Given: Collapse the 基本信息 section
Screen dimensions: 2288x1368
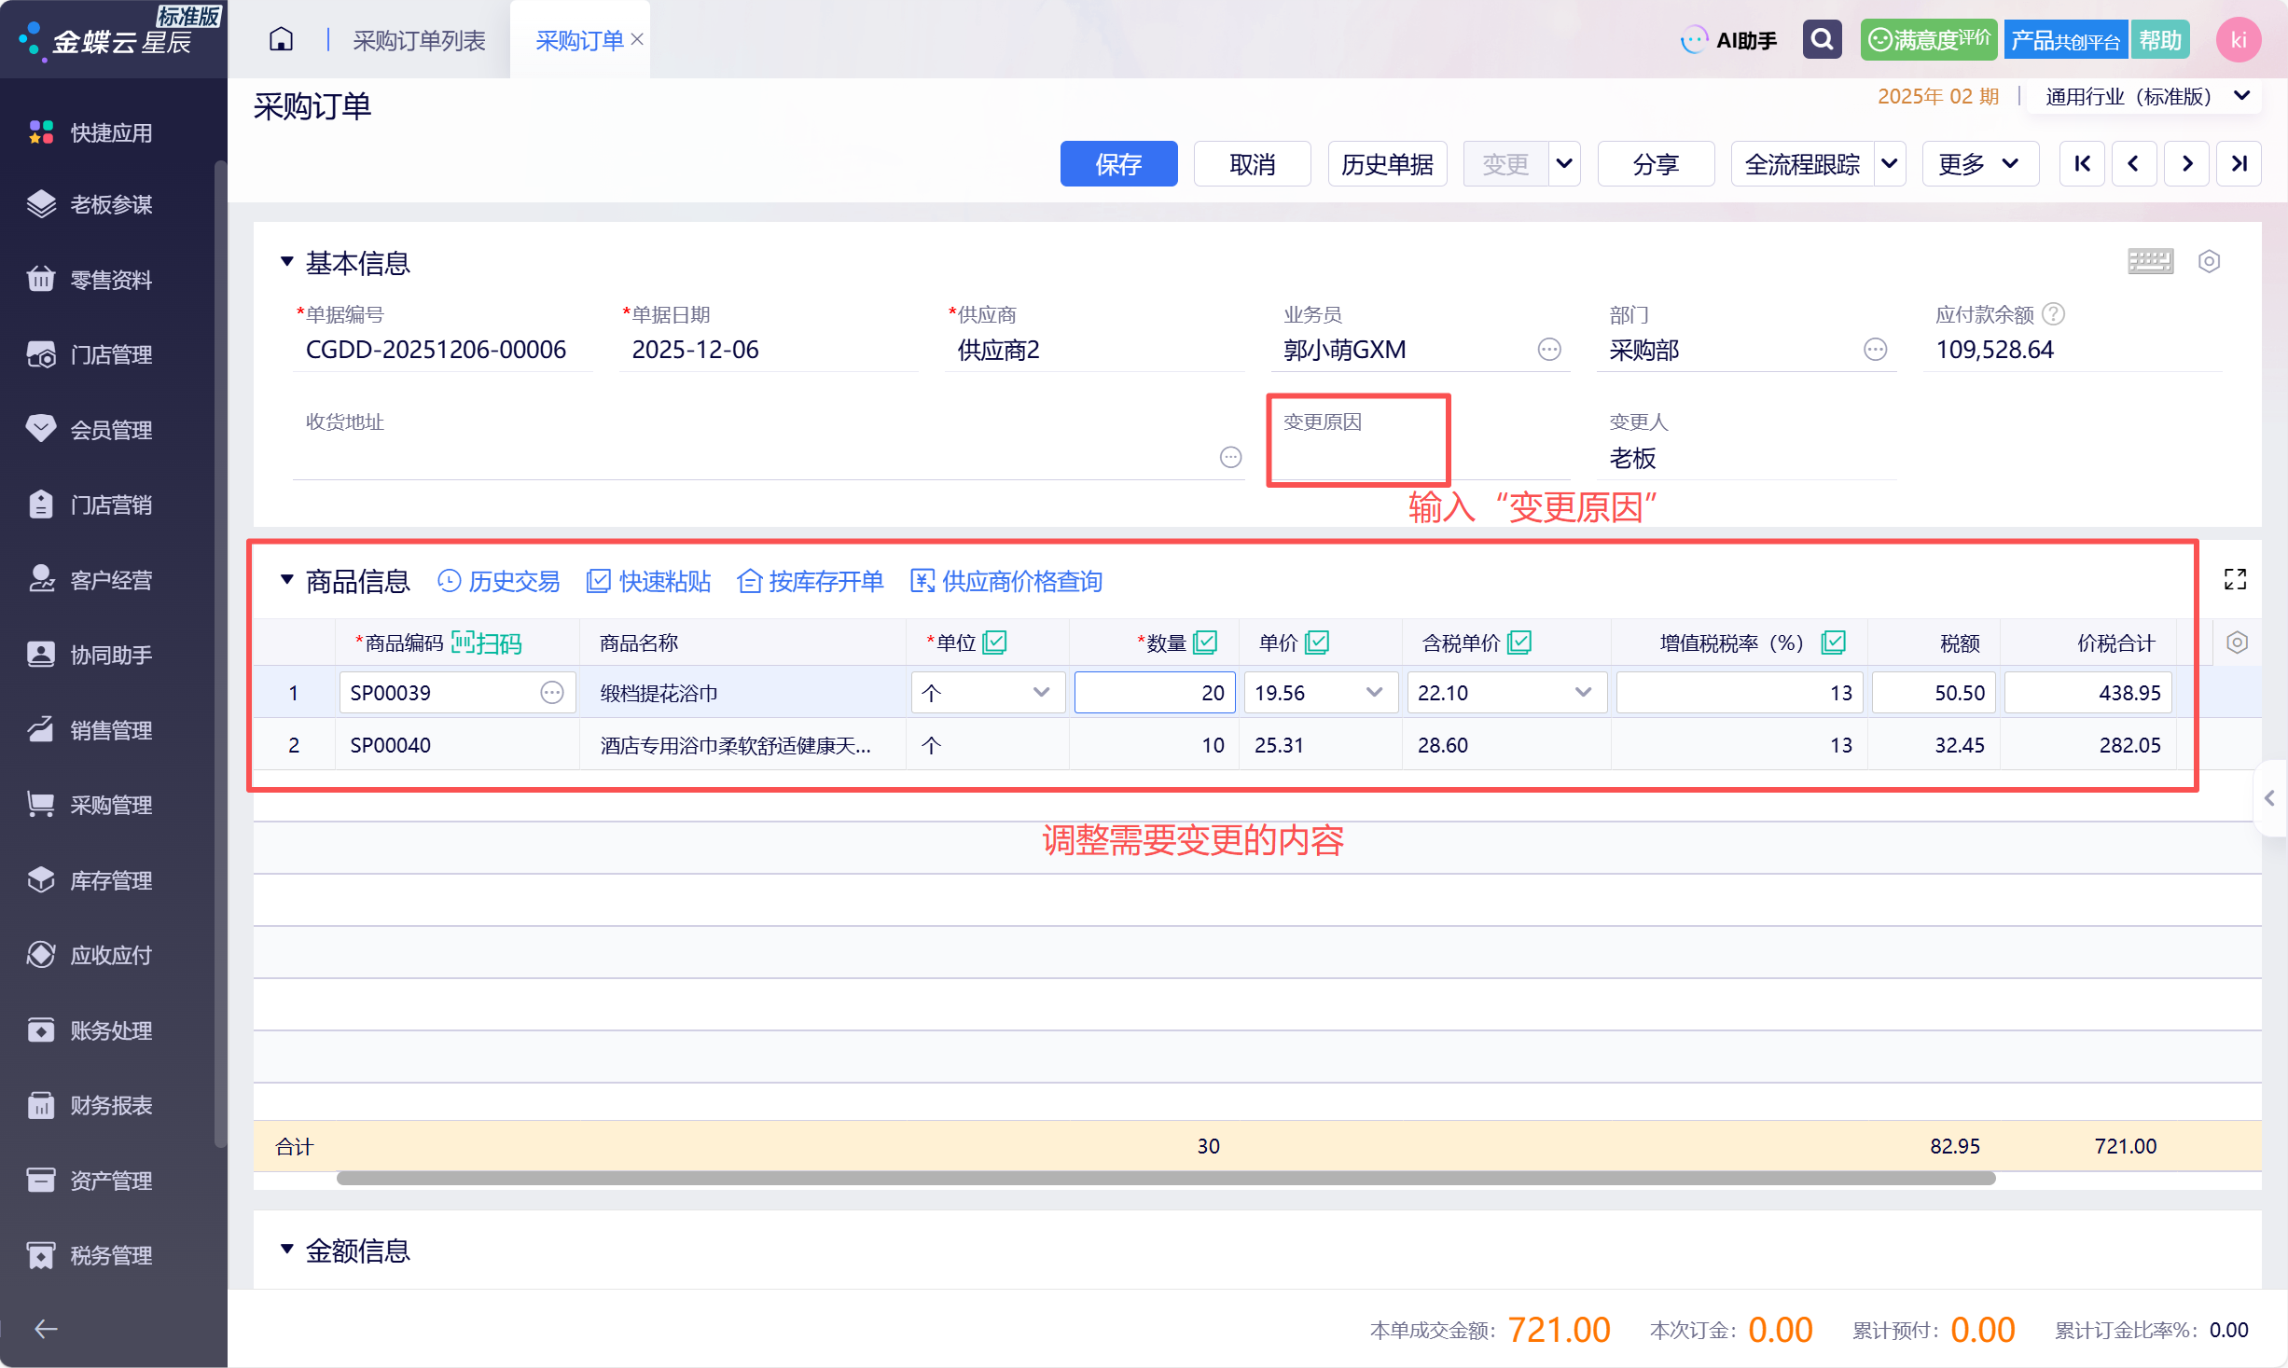Looking at the screenshot, I should coord(287,263).
